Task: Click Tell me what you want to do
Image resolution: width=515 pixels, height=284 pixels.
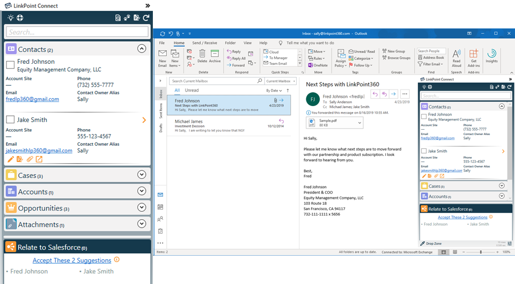Action: click(310, 43)
